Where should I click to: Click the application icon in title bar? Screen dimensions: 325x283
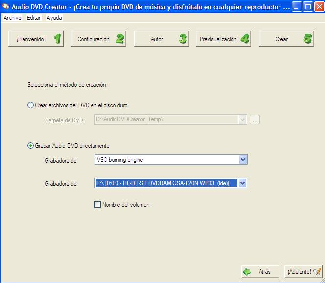click(5, 6)
